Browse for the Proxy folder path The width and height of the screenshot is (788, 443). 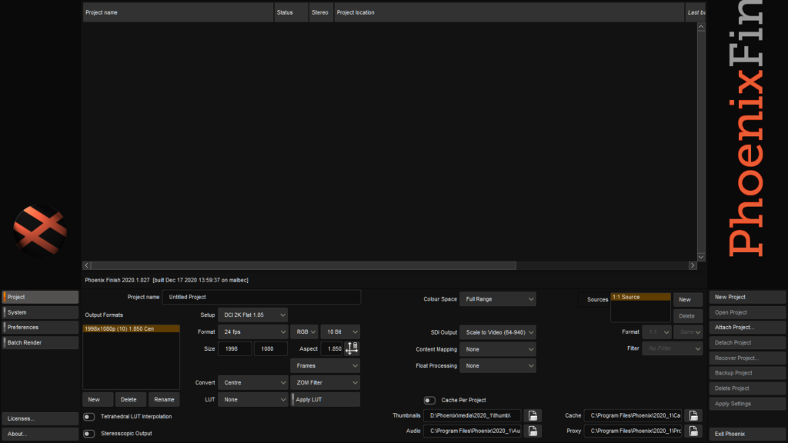[x=693, y=431]
